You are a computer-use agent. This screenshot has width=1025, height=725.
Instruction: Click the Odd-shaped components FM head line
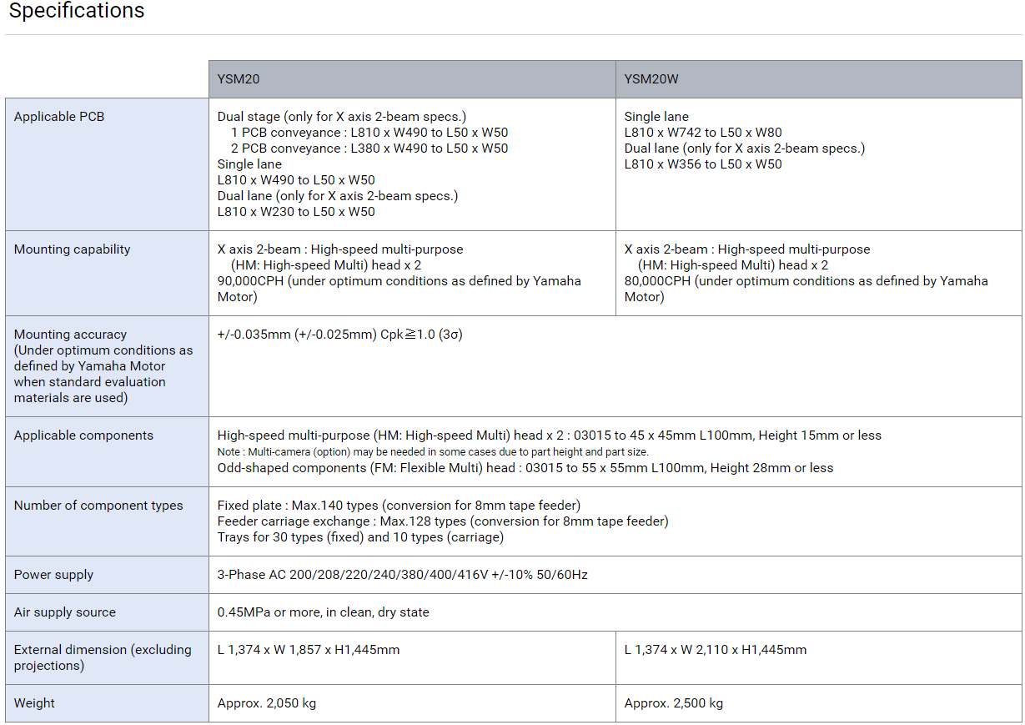coord(525,468)
